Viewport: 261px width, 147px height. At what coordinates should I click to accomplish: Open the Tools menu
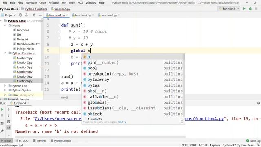click(72, 3)
